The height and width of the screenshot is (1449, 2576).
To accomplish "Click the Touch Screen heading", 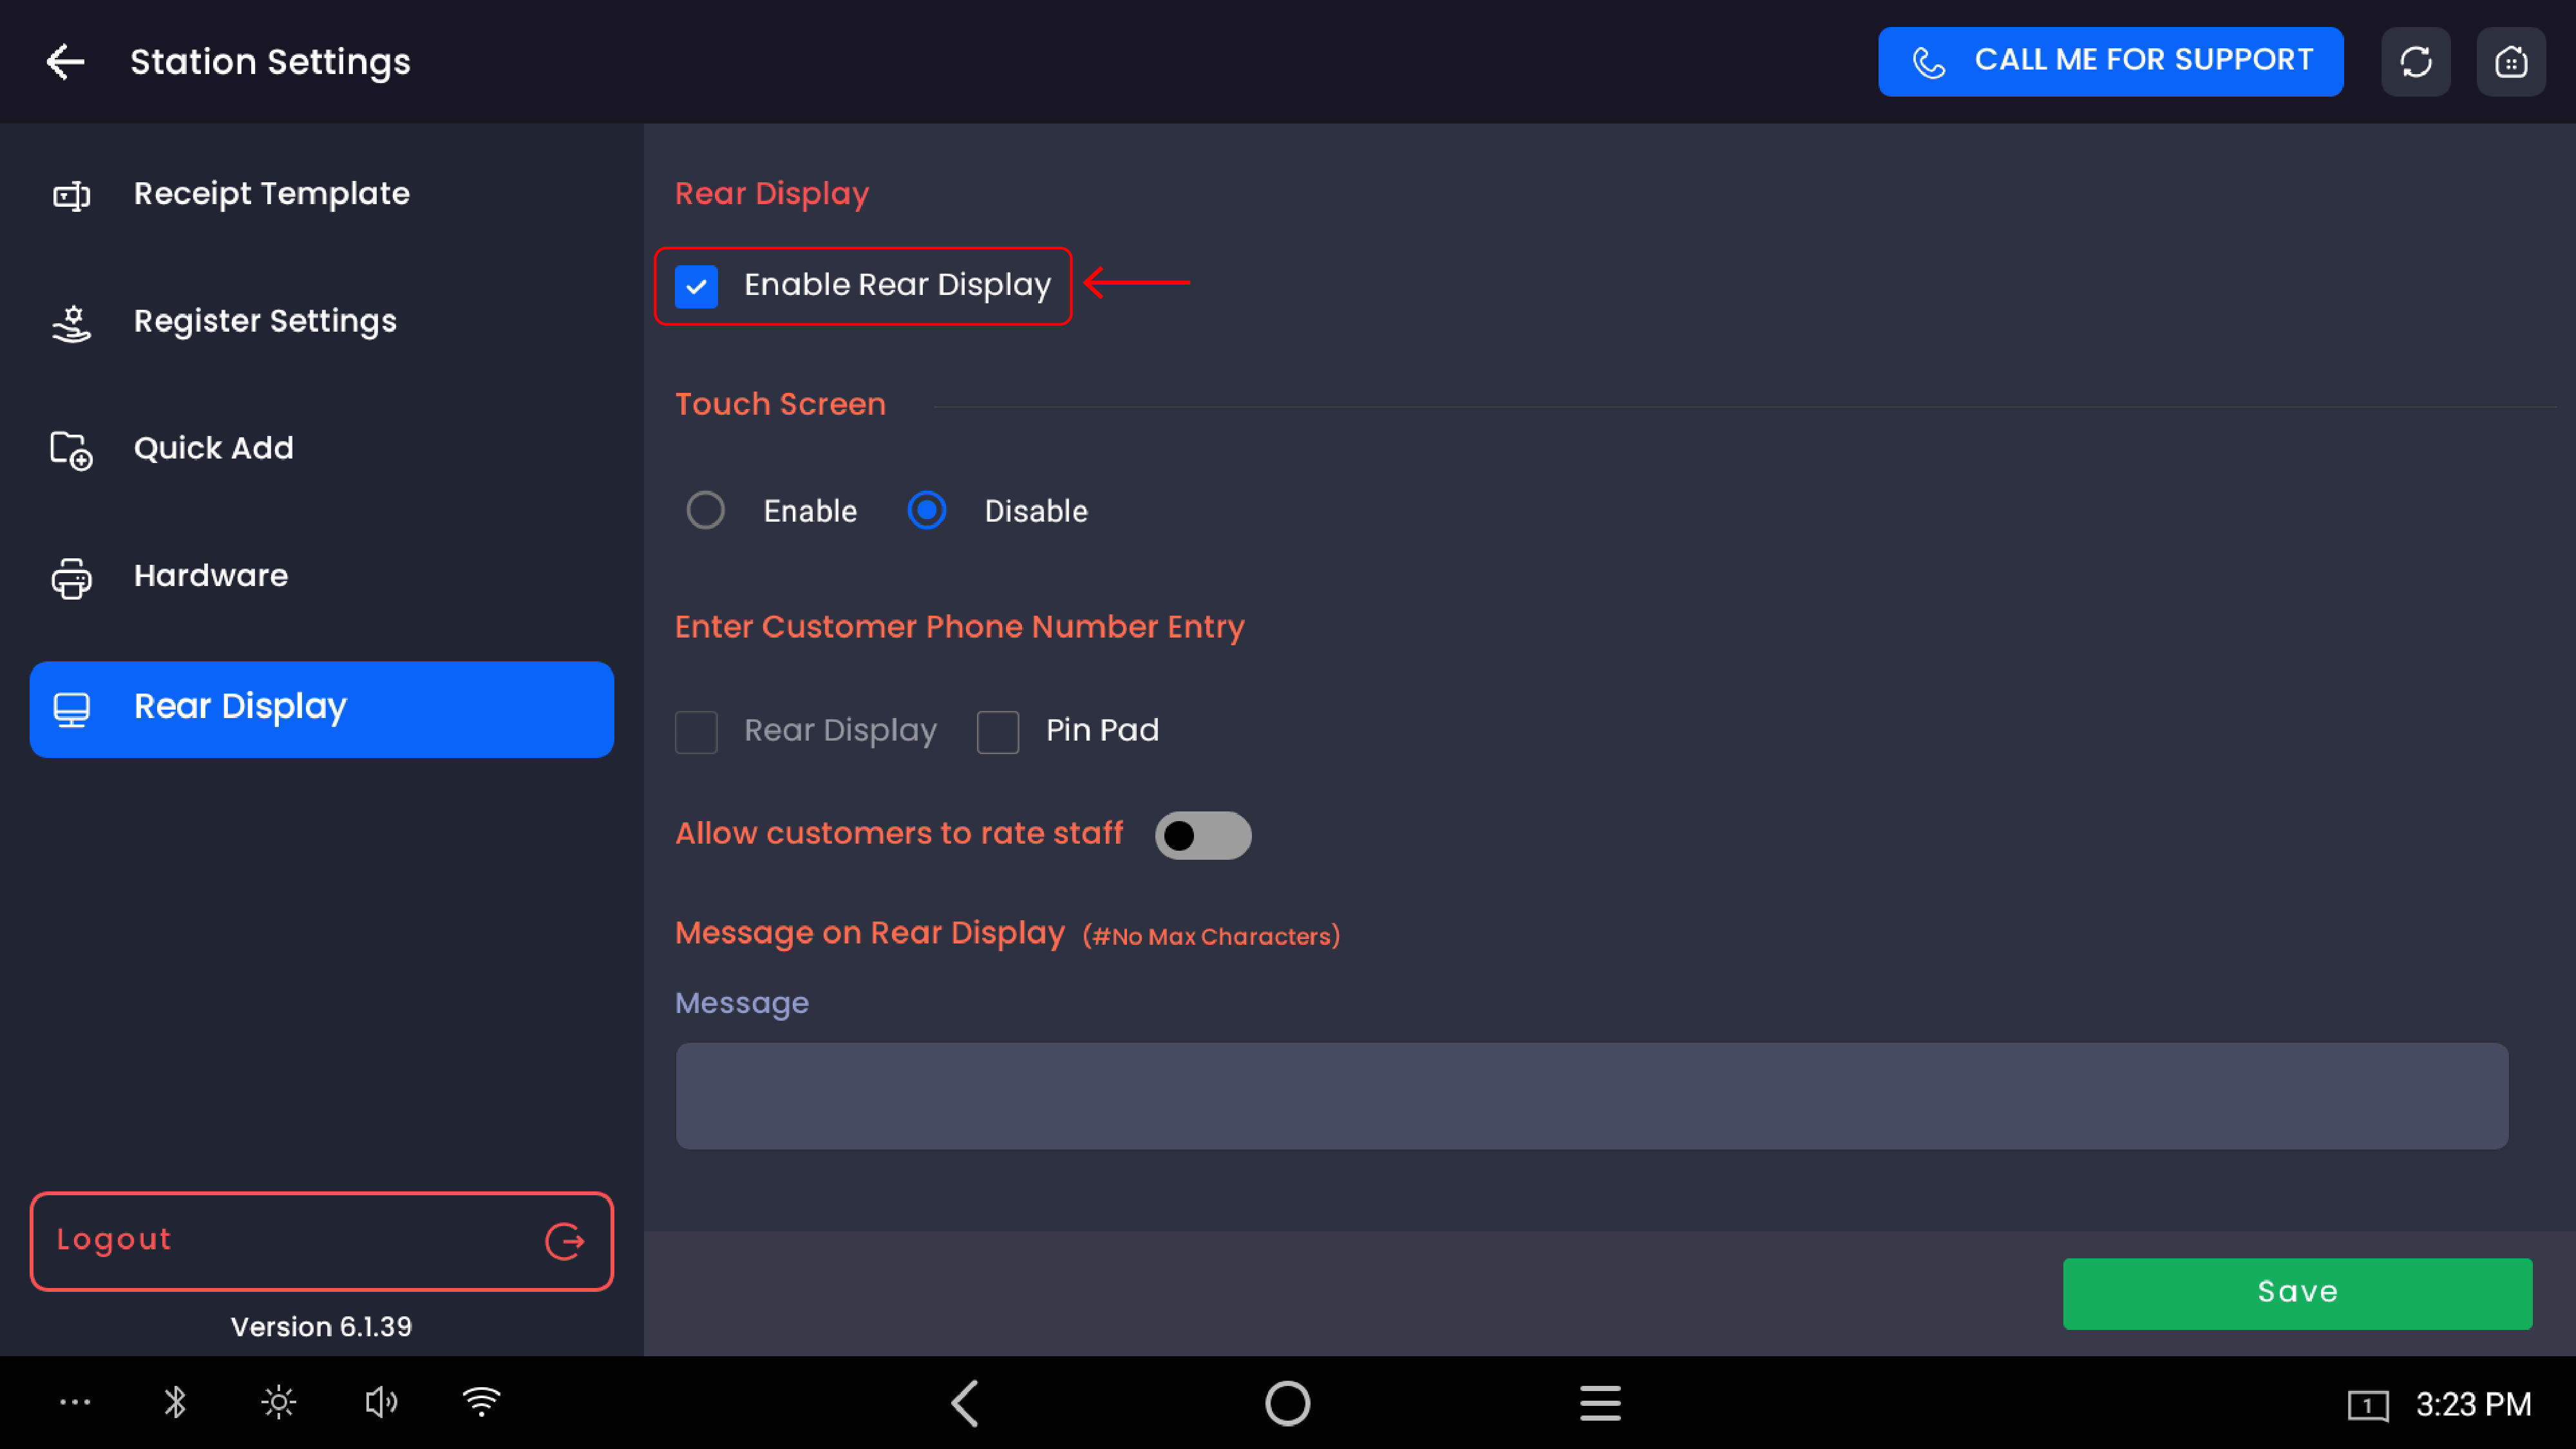I will [780, 404].
